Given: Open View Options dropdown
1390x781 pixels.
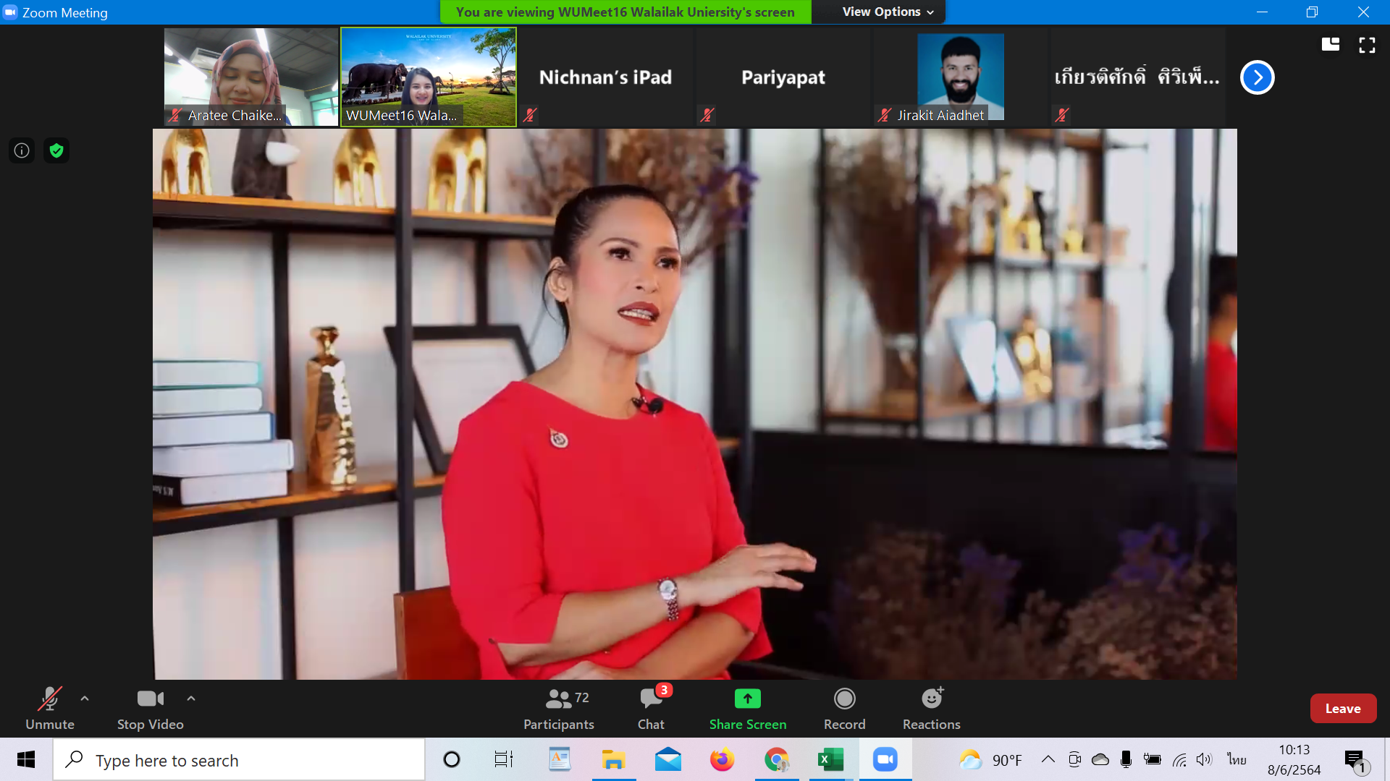Looking at the screenshot, I should point(888,12).
